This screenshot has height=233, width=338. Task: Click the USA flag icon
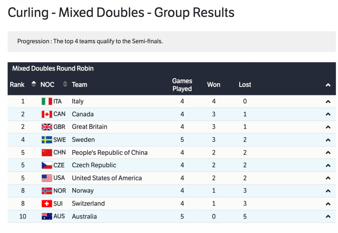click(47, 178)
